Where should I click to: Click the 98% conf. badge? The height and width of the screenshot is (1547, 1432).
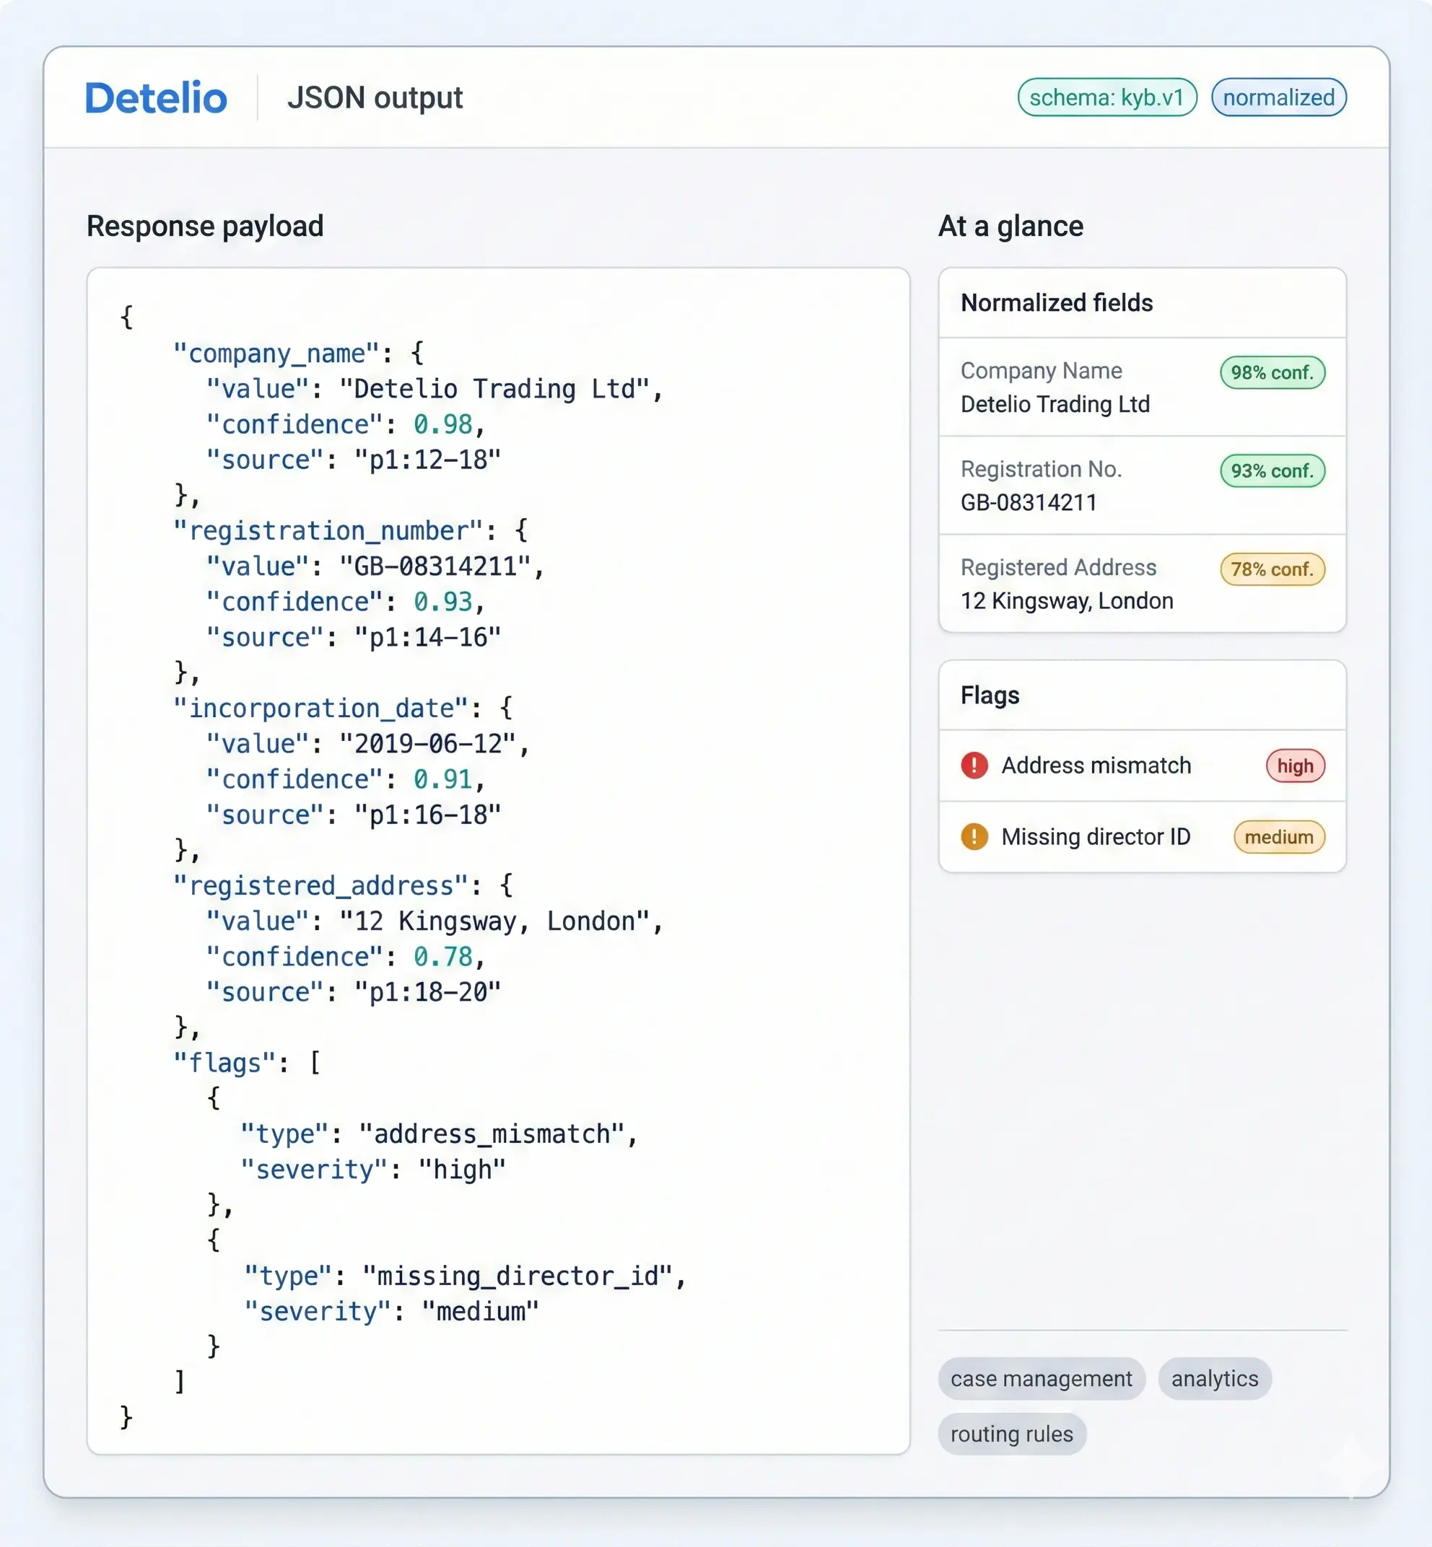(1272, 372)
